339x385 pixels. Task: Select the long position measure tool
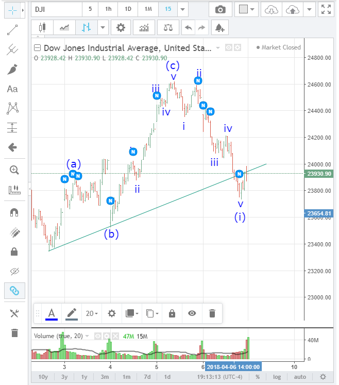[x=12, y=128]
